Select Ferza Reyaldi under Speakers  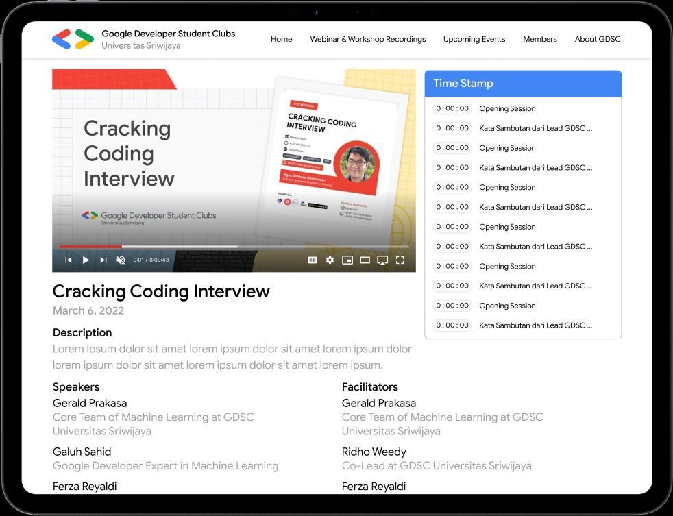pyautogui.click(x=84, y=487)
